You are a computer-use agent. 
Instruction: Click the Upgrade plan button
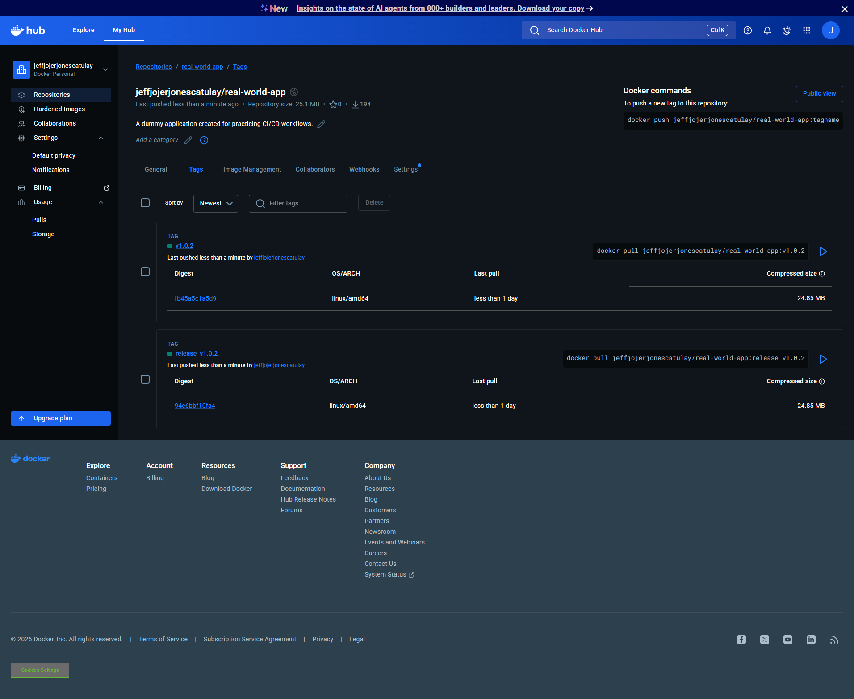tap(61, 419)
